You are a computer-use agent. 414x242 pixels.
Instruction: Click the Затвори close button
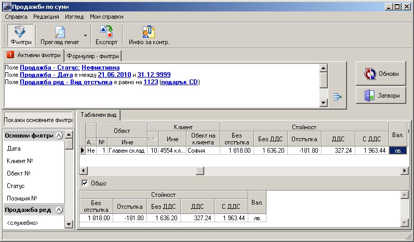(381, 96)
